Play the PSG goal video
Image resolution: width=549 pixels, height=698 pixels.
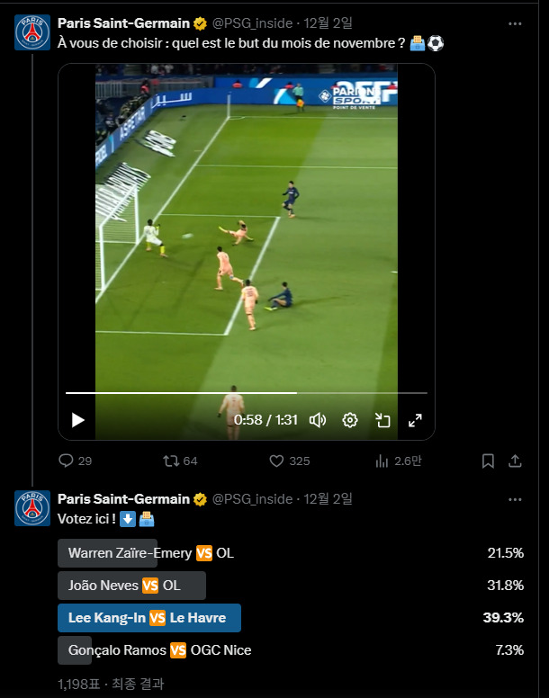[78, 420]
